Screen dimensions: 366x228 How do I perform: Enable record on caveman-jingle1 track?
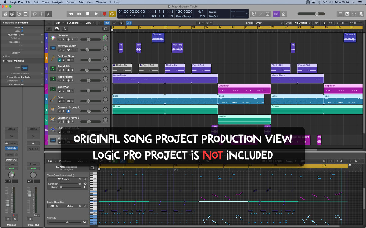pos(73,50)
